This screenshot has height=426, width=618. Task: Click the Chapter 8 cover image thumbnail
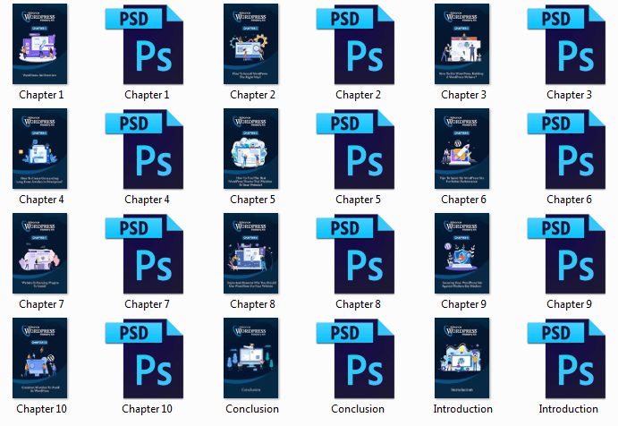coord(251,253)
